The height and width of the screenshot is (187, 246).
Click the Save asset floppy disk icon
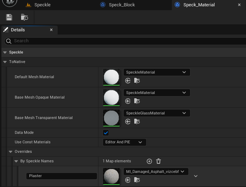[9, 17]
